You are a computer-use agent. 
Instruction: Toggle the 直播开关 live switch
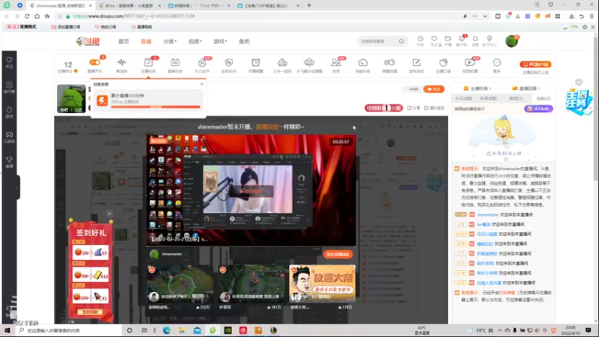[95, 63]
